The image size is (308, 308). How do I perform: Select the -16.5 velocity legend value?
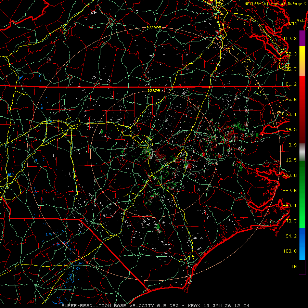pyautogui.click(x=290, y=160)
